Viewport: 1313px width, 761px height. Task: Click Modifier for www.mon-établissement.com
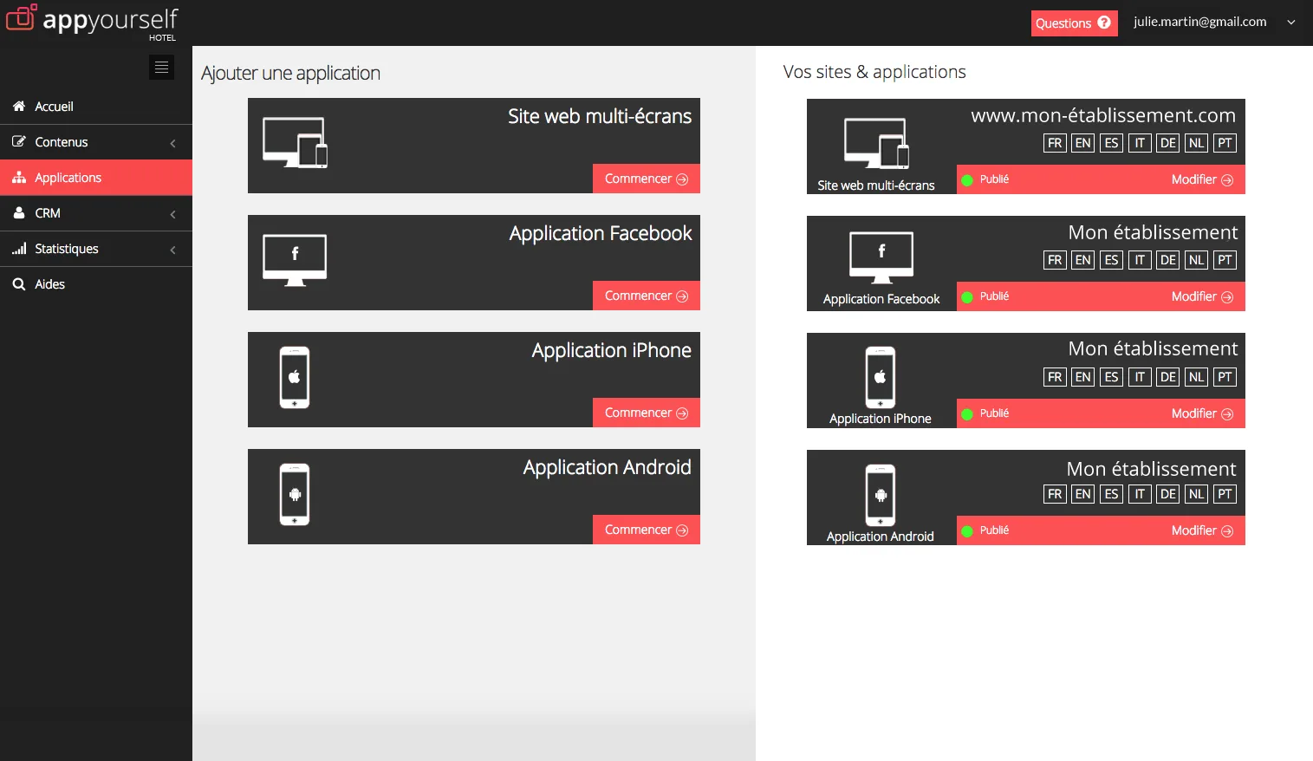coord(1202,179)
